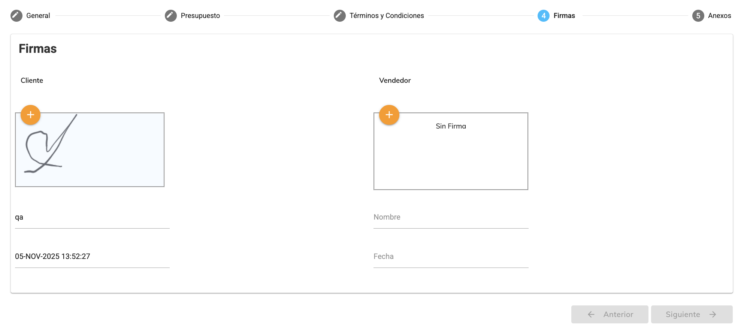The image size is (741, 335).
Task: Select the Firmas step label
Action: coord(564,16)
